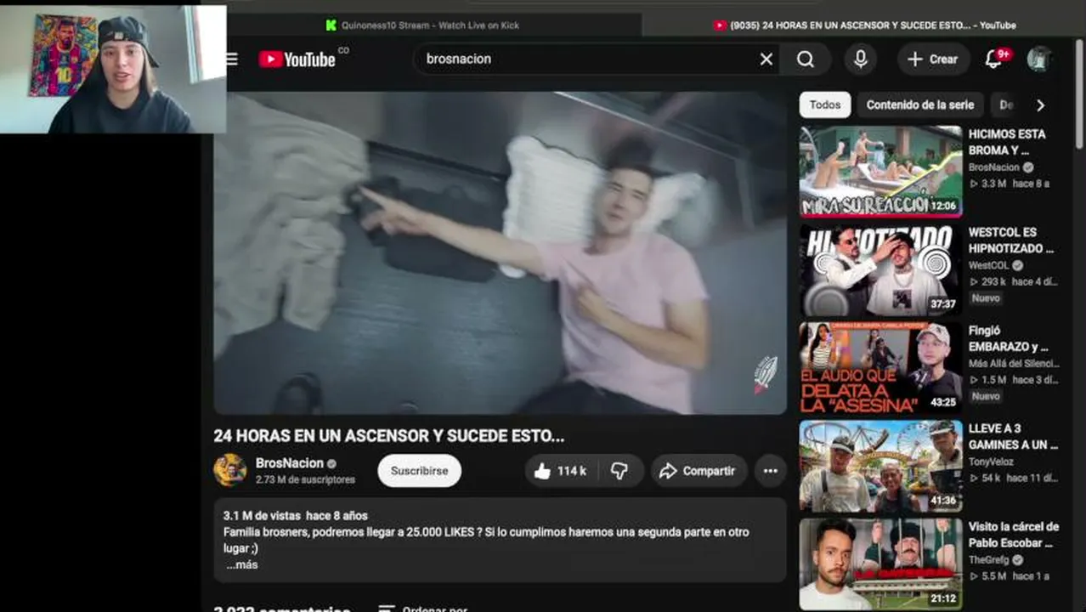This screenshot has height=612, width=1086.
Task: Start voice search with microphone icon
Action: coord(861,59)
